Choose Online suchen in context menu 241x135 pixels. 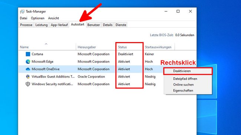(x=188, y=84)
